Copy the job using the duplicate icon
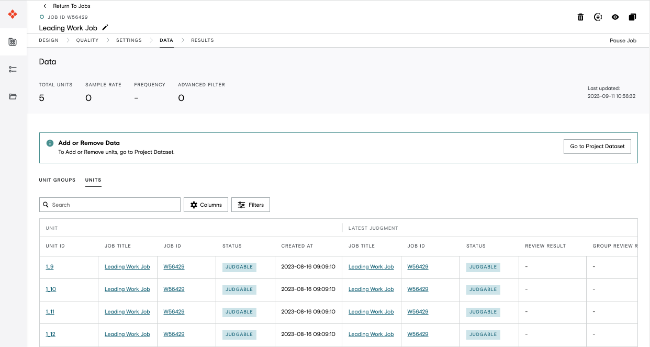This screenshot has width=650, height=347. click(x=632, y=17)
